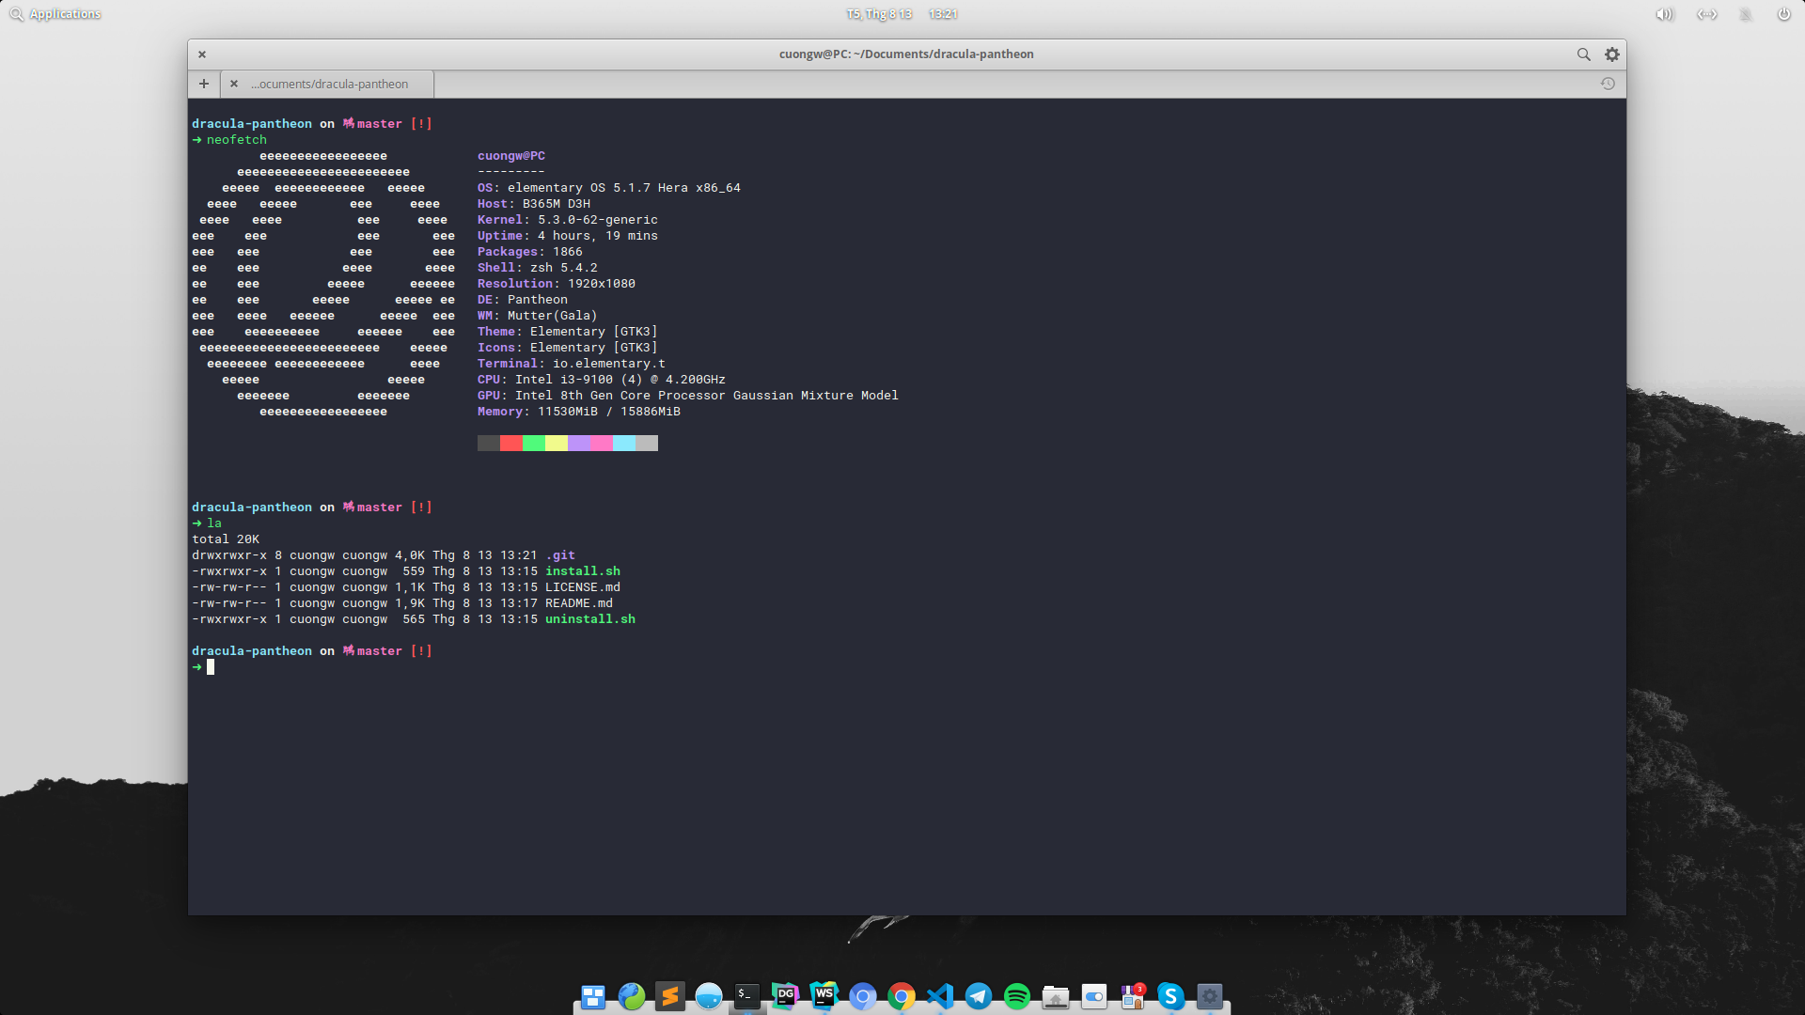1805x1015 pixels.
Task: Open the session power menu
Action: [1783, 14]
